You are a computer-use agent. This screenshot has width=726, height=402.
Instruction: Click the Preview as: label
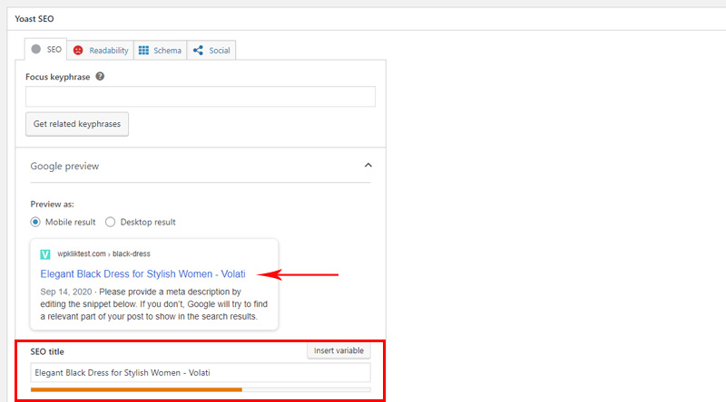53,205
